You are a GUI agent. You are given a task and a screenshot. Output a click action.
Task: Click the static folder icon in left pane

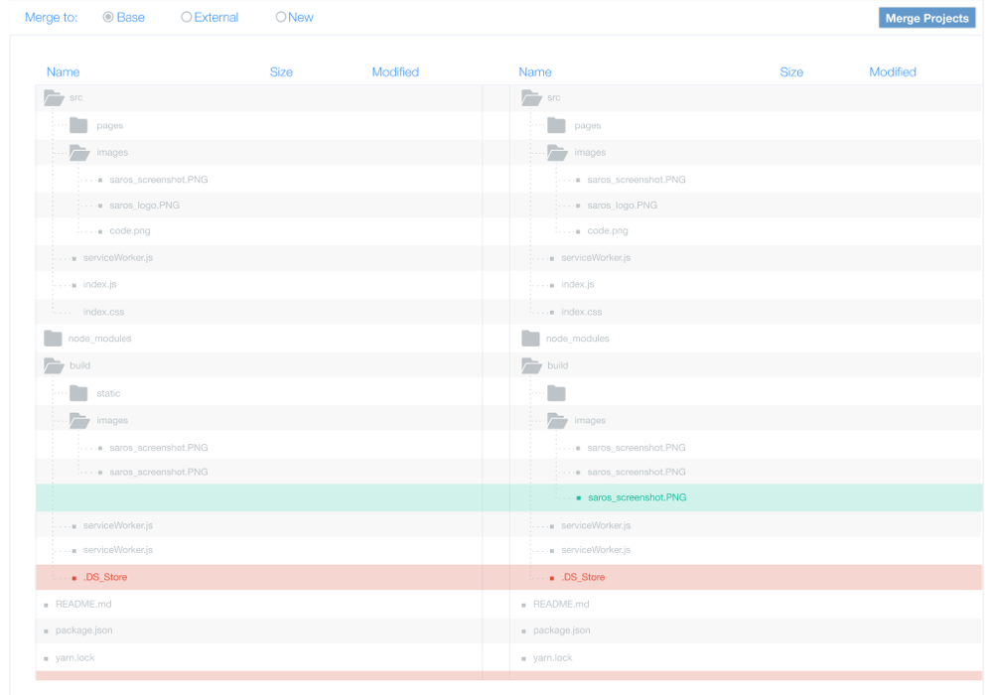(x=78, y=394)
